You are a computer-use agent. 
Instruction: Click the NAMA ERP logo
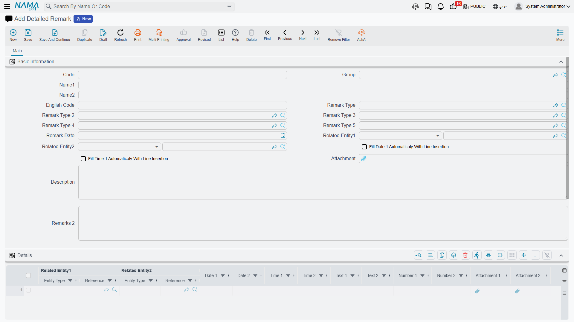point(27,6)
